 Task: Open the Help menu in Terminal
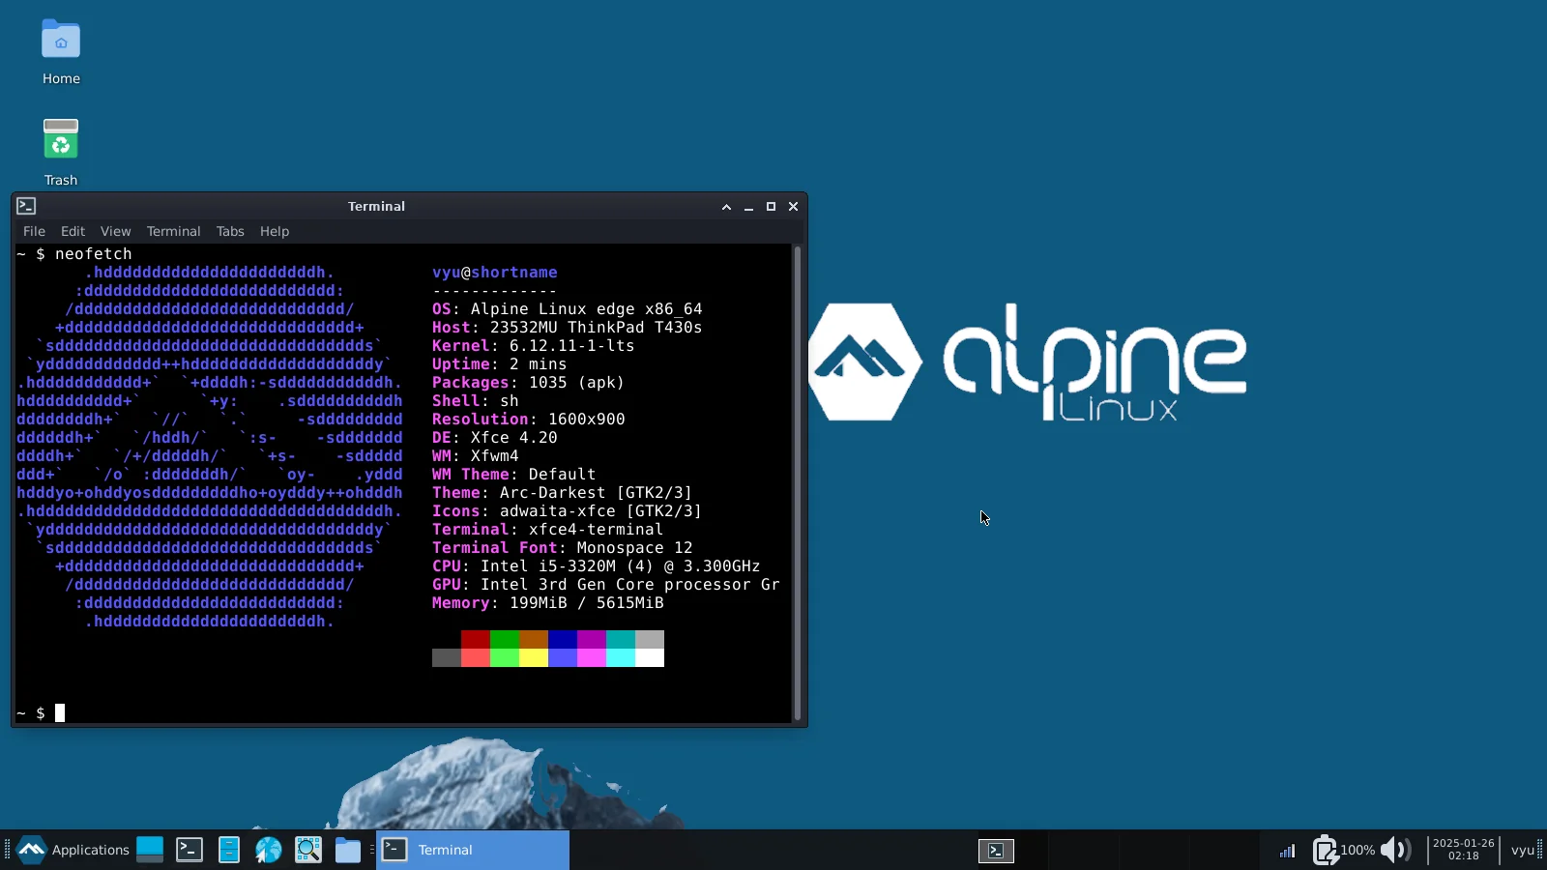coord(275,231)
